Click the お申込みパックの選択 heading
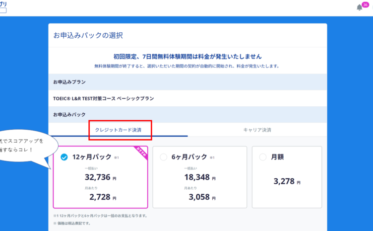This screenshot has width=373, height=231. (88, 35)
